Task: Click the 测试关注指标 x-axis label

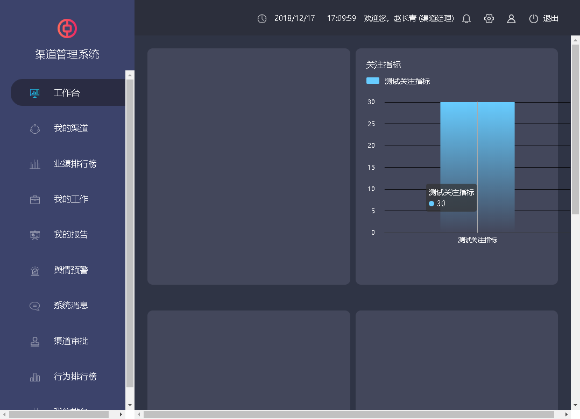Action: point(477,240)
